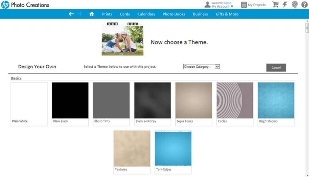This screenshot has width=309, height=177.
Task: Cancel theme selection
Action: (x=276, y=68)
